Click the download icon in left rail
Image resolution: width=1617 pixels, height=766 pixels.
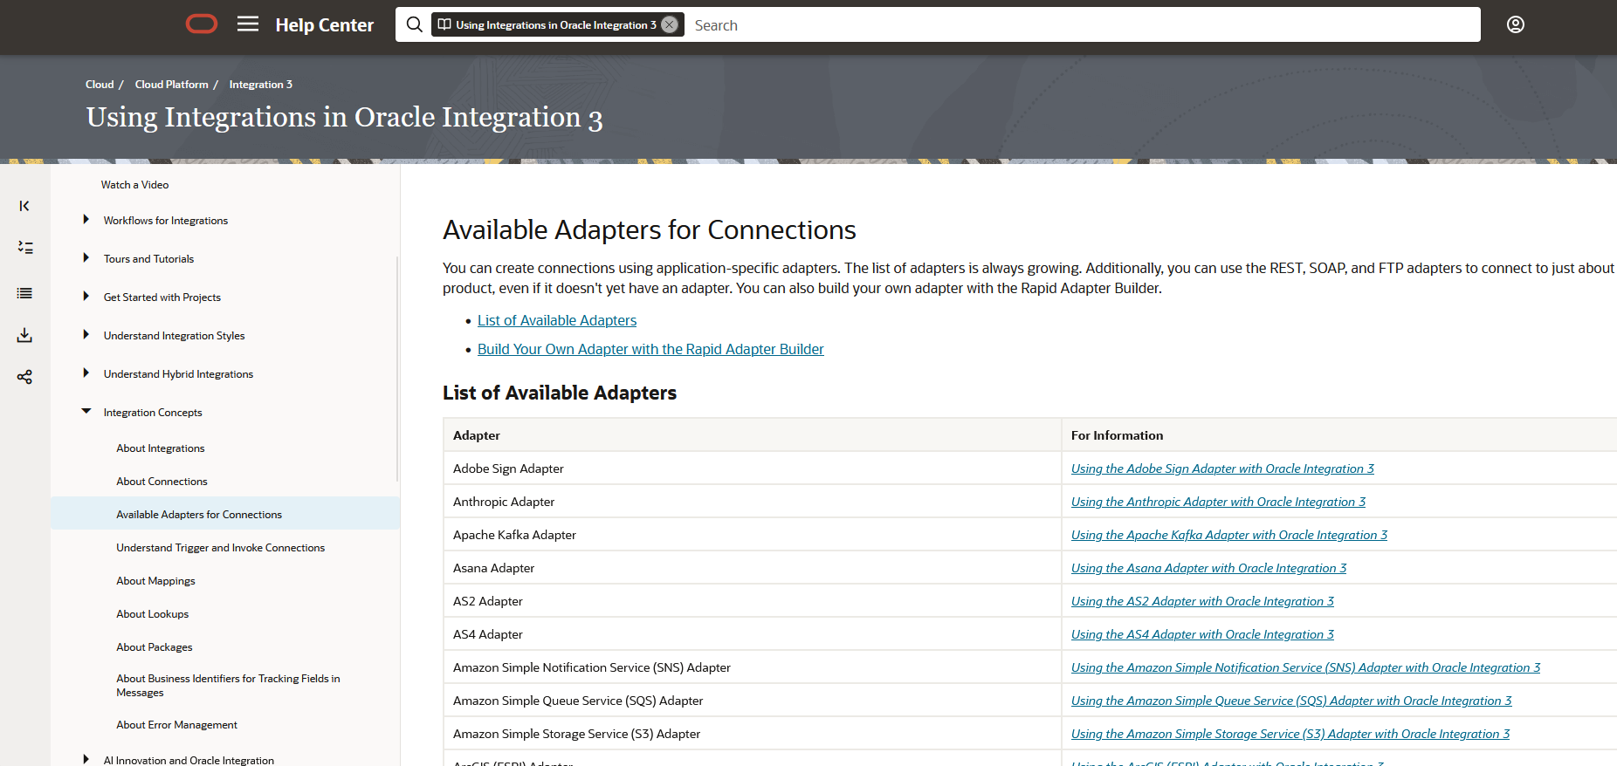[24, 335]
